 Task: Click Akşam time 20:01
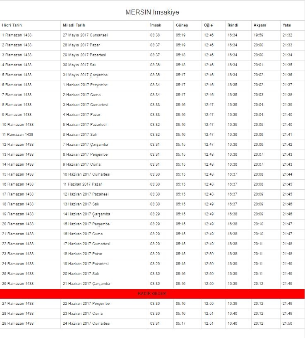pos(258,65)
